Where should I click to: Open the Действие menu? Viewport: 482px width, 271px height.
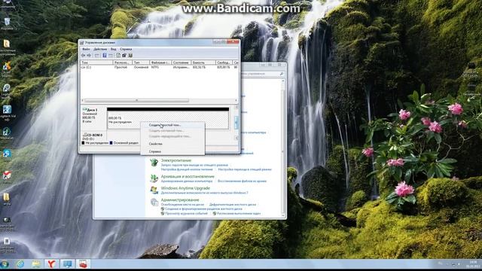click(x=100, y=49)
